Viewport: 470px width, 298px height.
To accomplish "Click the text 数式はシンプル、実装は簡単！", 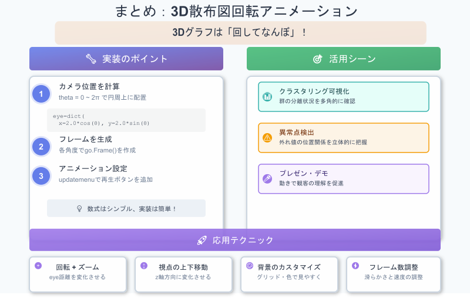I will tap(132, 209).
